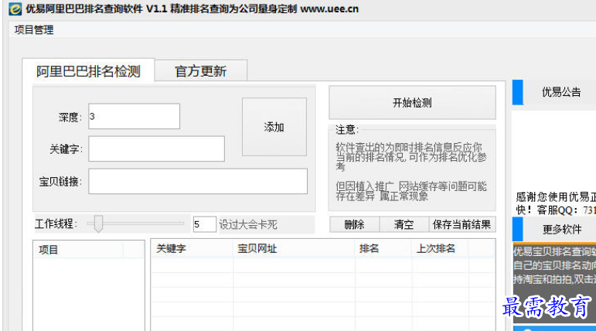Screen dimensions: 596x331
Task: Click the 开始检测 button
Action: pos(412,102)
